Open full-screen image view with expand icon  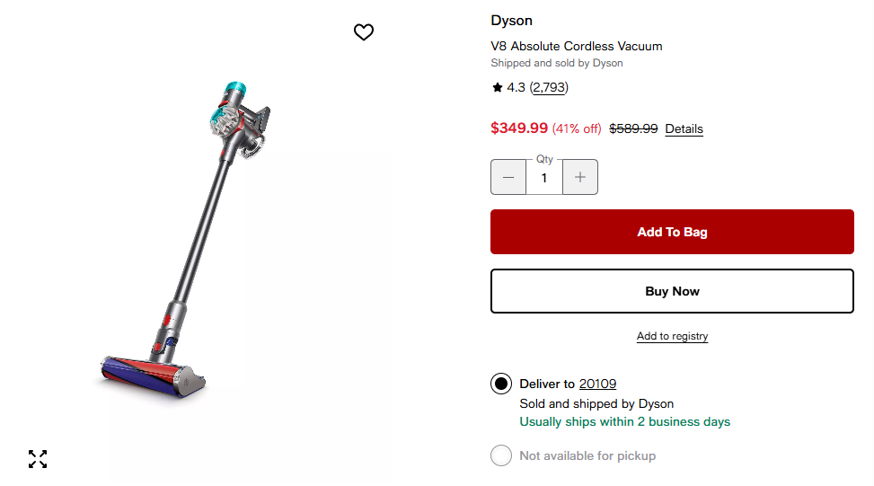38,459
